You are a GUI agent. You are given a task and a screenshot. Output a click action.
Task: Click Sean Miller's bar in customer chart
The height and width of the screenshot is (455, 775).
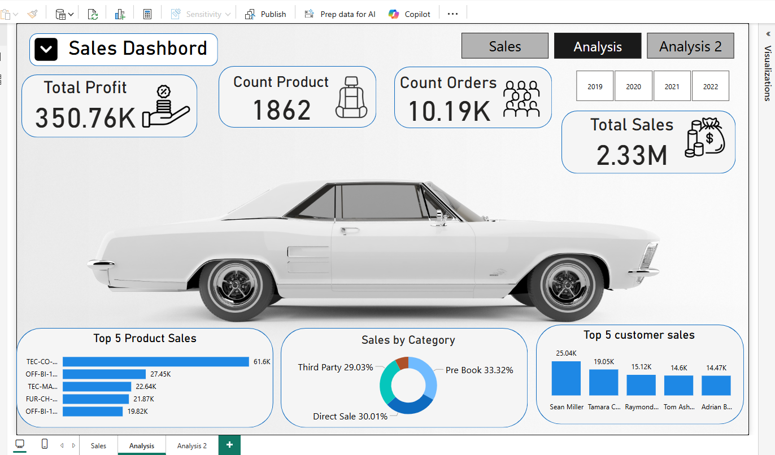566,378
